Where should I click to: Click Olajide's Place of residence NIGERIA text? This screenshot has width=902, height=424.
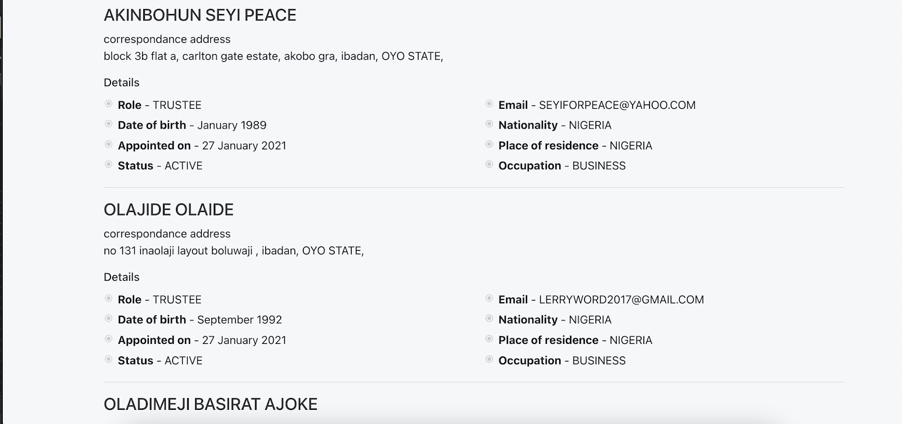click(x=575, y=341)
